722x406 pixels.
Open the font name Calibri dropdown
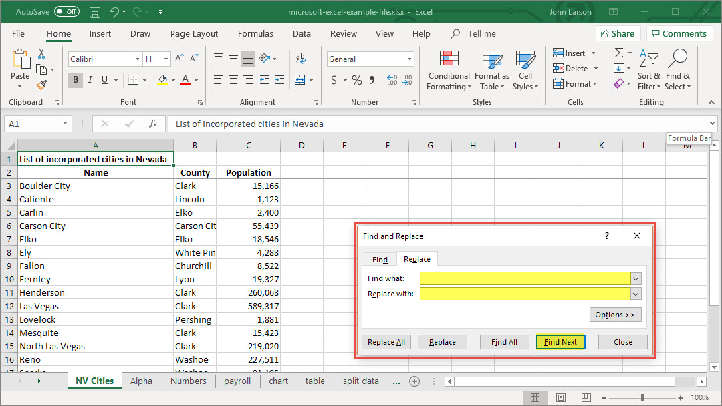coord(136,59)
